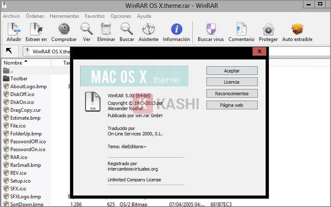Click the Página web button

pos(232,105)
